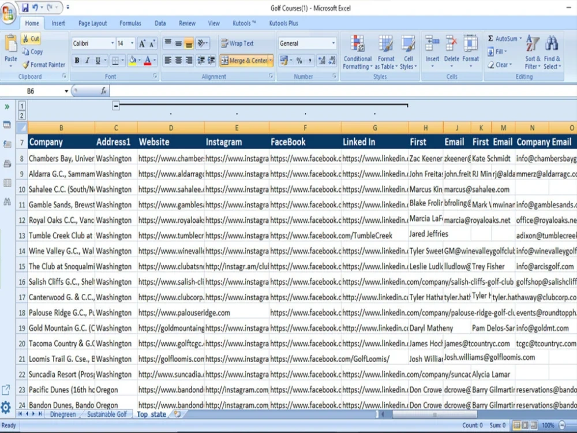This screenshot has height=433, width=577.
Task: Open Conditional Formatting menu
Action: click(357, 53)
